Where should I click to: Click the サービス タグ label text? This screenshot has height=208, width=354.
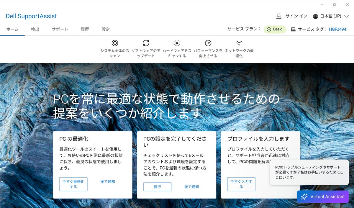point(312,30)
